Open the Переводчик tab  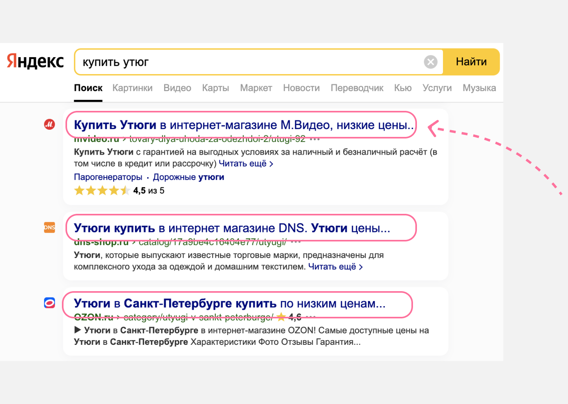[357, 88]
